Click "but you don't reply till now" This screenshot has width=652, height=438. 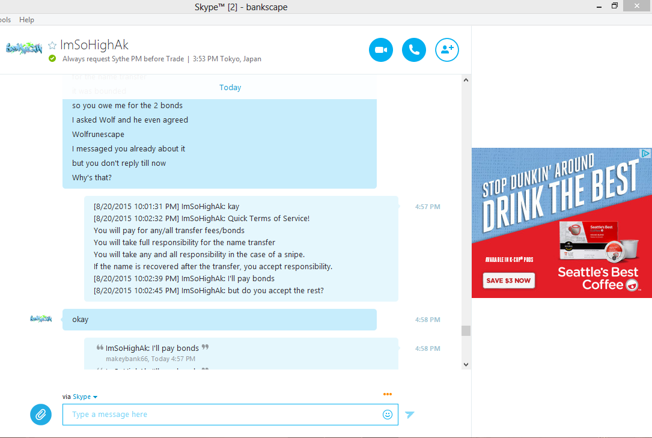click(119, 163)
